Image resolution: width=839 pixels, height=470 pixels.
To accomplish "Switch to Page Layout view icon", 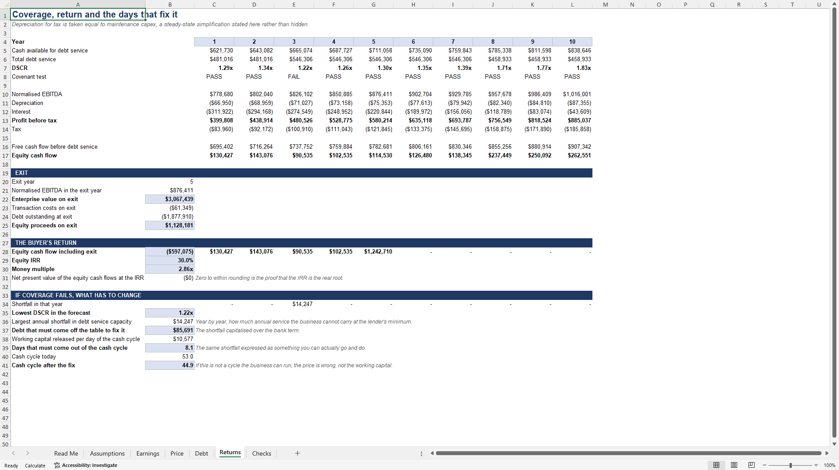I will click(x=734, y=465).
